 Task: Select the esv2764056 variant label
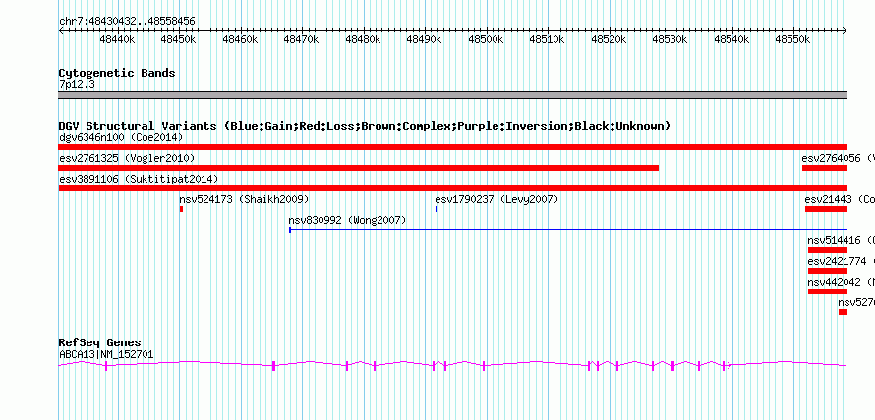coord(832,158)
